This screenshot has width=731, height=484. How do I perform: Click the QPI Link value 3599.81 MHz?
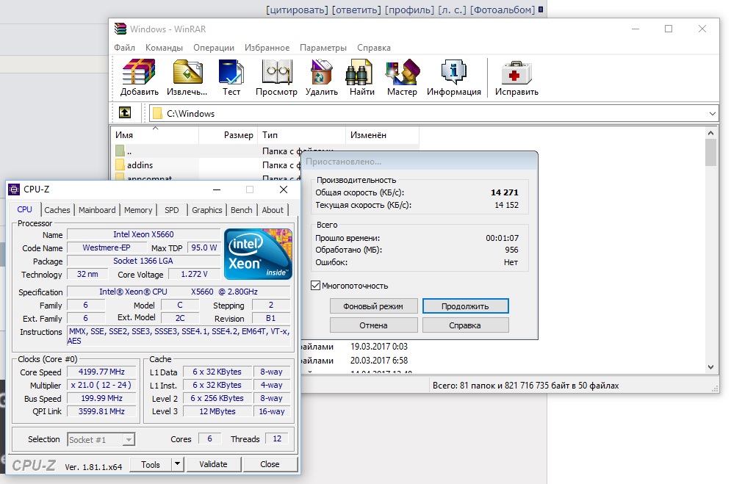pyautogui.click(x=101, y=411)
